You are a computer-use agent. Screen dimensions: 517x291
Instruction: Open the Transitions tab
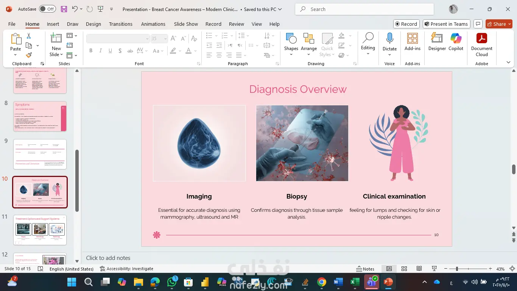[x=121, y=24]
